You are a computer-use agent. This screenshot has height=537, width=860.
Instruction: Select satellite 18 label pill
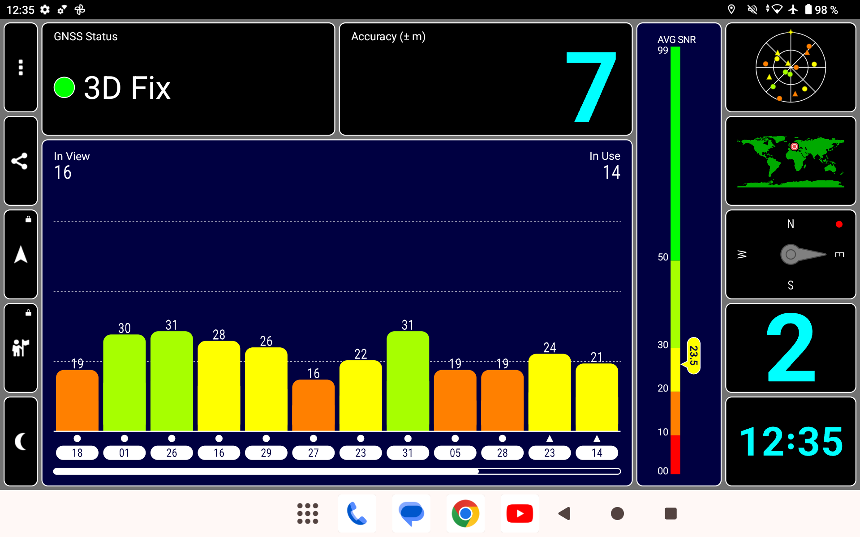(77, 453)
